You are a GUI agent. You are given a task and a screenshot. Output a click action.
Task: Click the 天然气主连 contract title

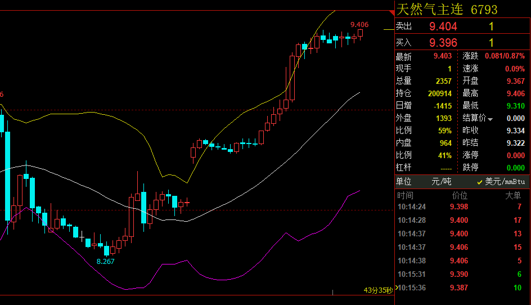[429, 10]
